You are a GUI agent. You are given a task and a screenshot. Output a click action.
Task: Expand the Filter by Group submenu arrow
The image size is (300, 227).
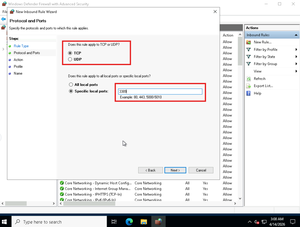[x=296, y=64]
